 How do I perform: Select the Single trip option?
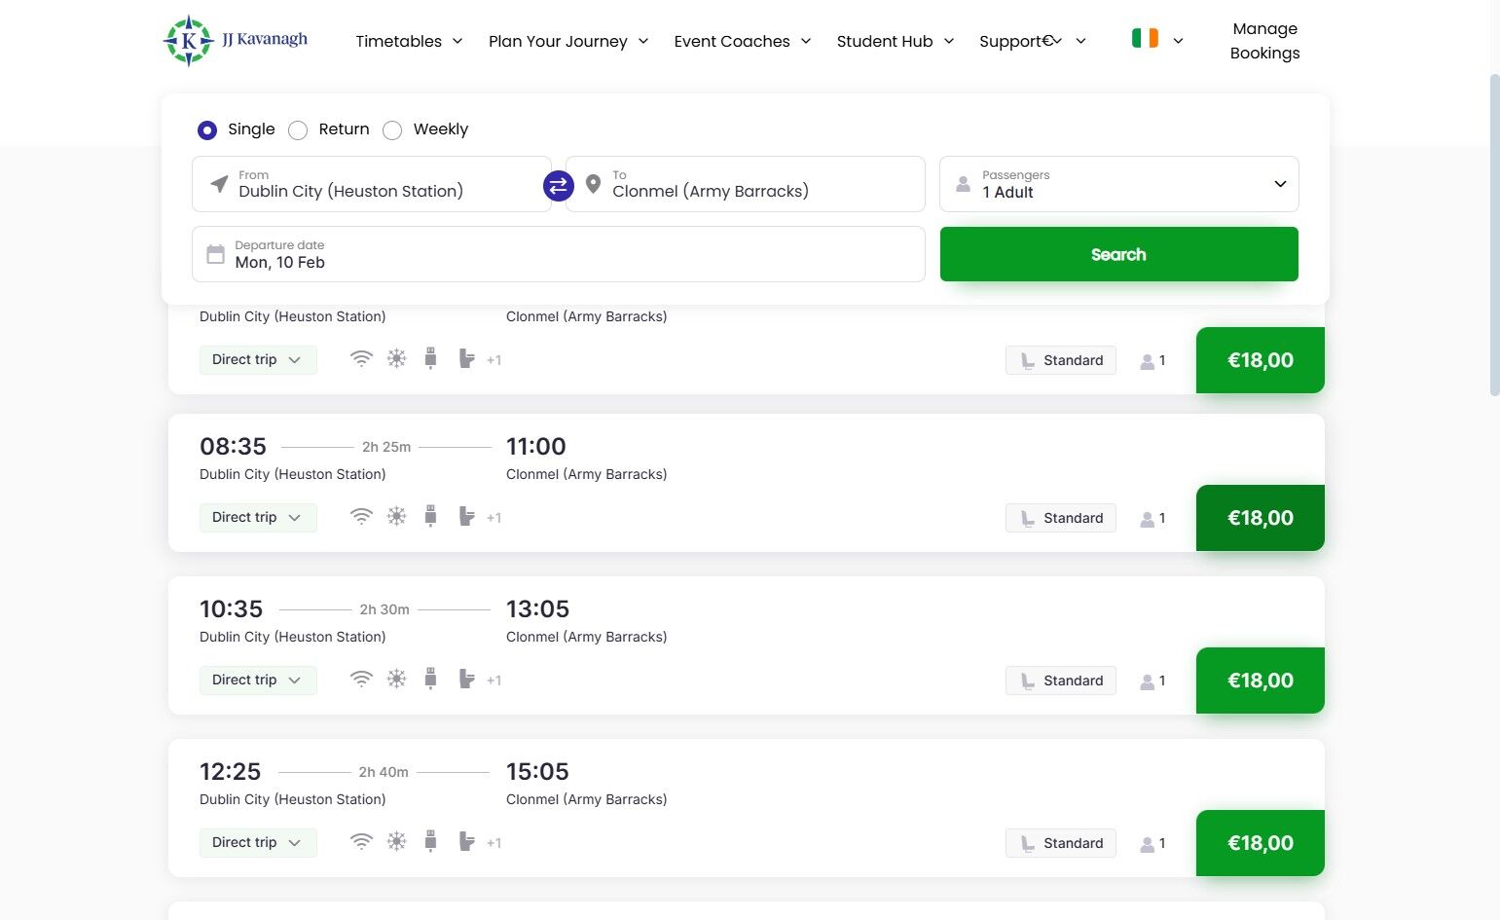[207, 129]
